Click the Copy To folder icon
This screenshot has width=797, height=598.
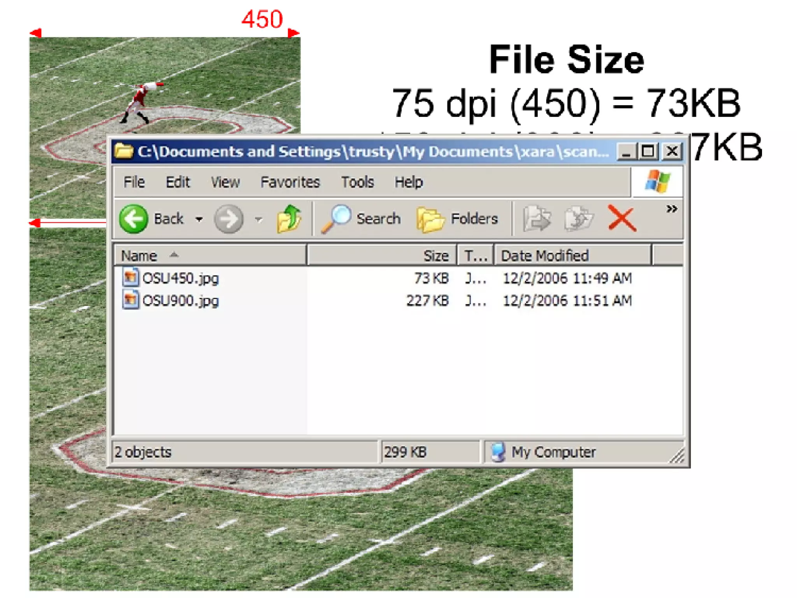(578, 219)
